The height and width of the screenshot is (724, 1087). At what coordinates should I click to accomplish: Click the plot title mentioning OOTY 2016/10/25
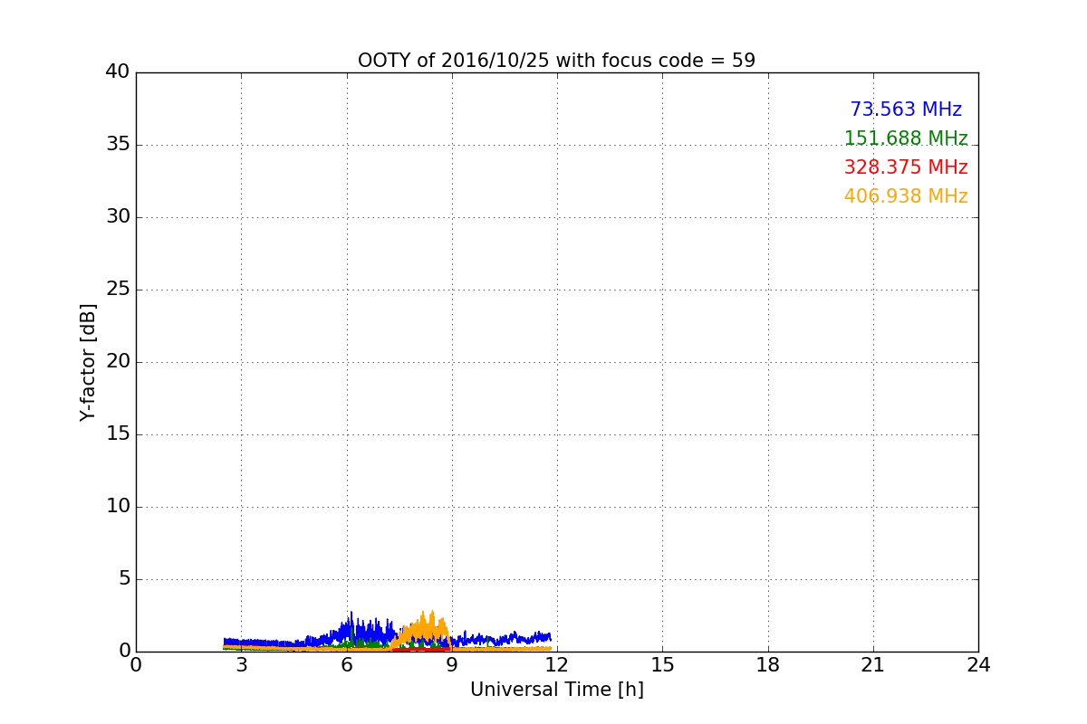pos(556,61)
